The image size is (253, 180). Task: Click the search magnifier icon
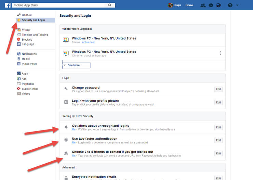[110, 5]
